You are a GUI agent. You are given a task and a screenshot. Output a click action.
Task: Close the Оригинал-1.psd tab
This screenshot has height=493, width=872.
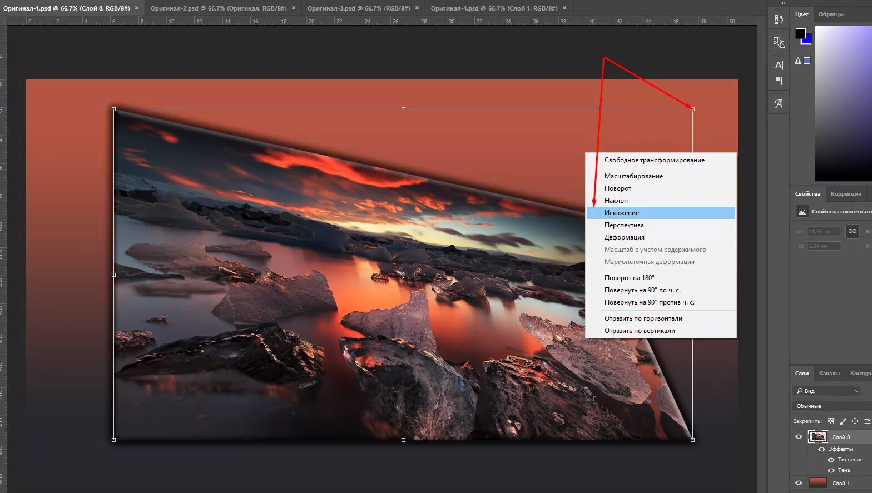tap(137, 8)
